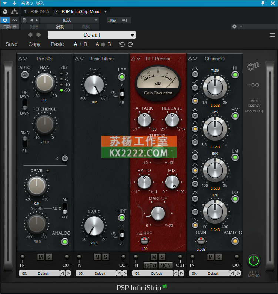Click the redo arrow icon

coord(130,44)
